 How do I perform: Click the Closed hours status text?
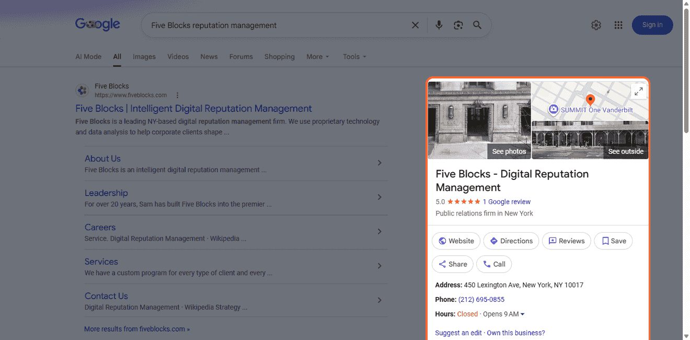(x=467, y=314)
